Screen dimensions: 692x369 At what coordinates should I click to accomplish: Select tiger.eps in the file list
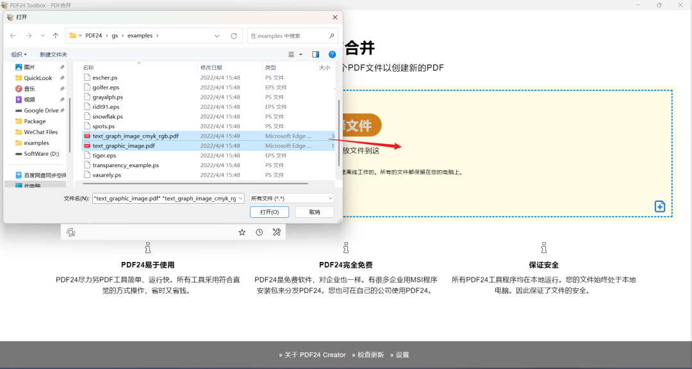tap(104, 156)
